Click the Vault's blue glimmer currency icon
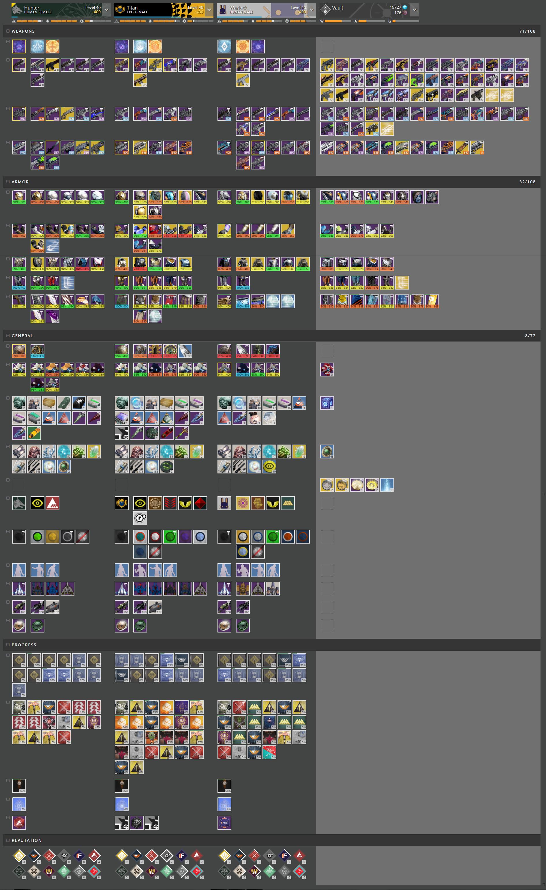Viewport: 546px width, 890px height. [x=405, y=7]
